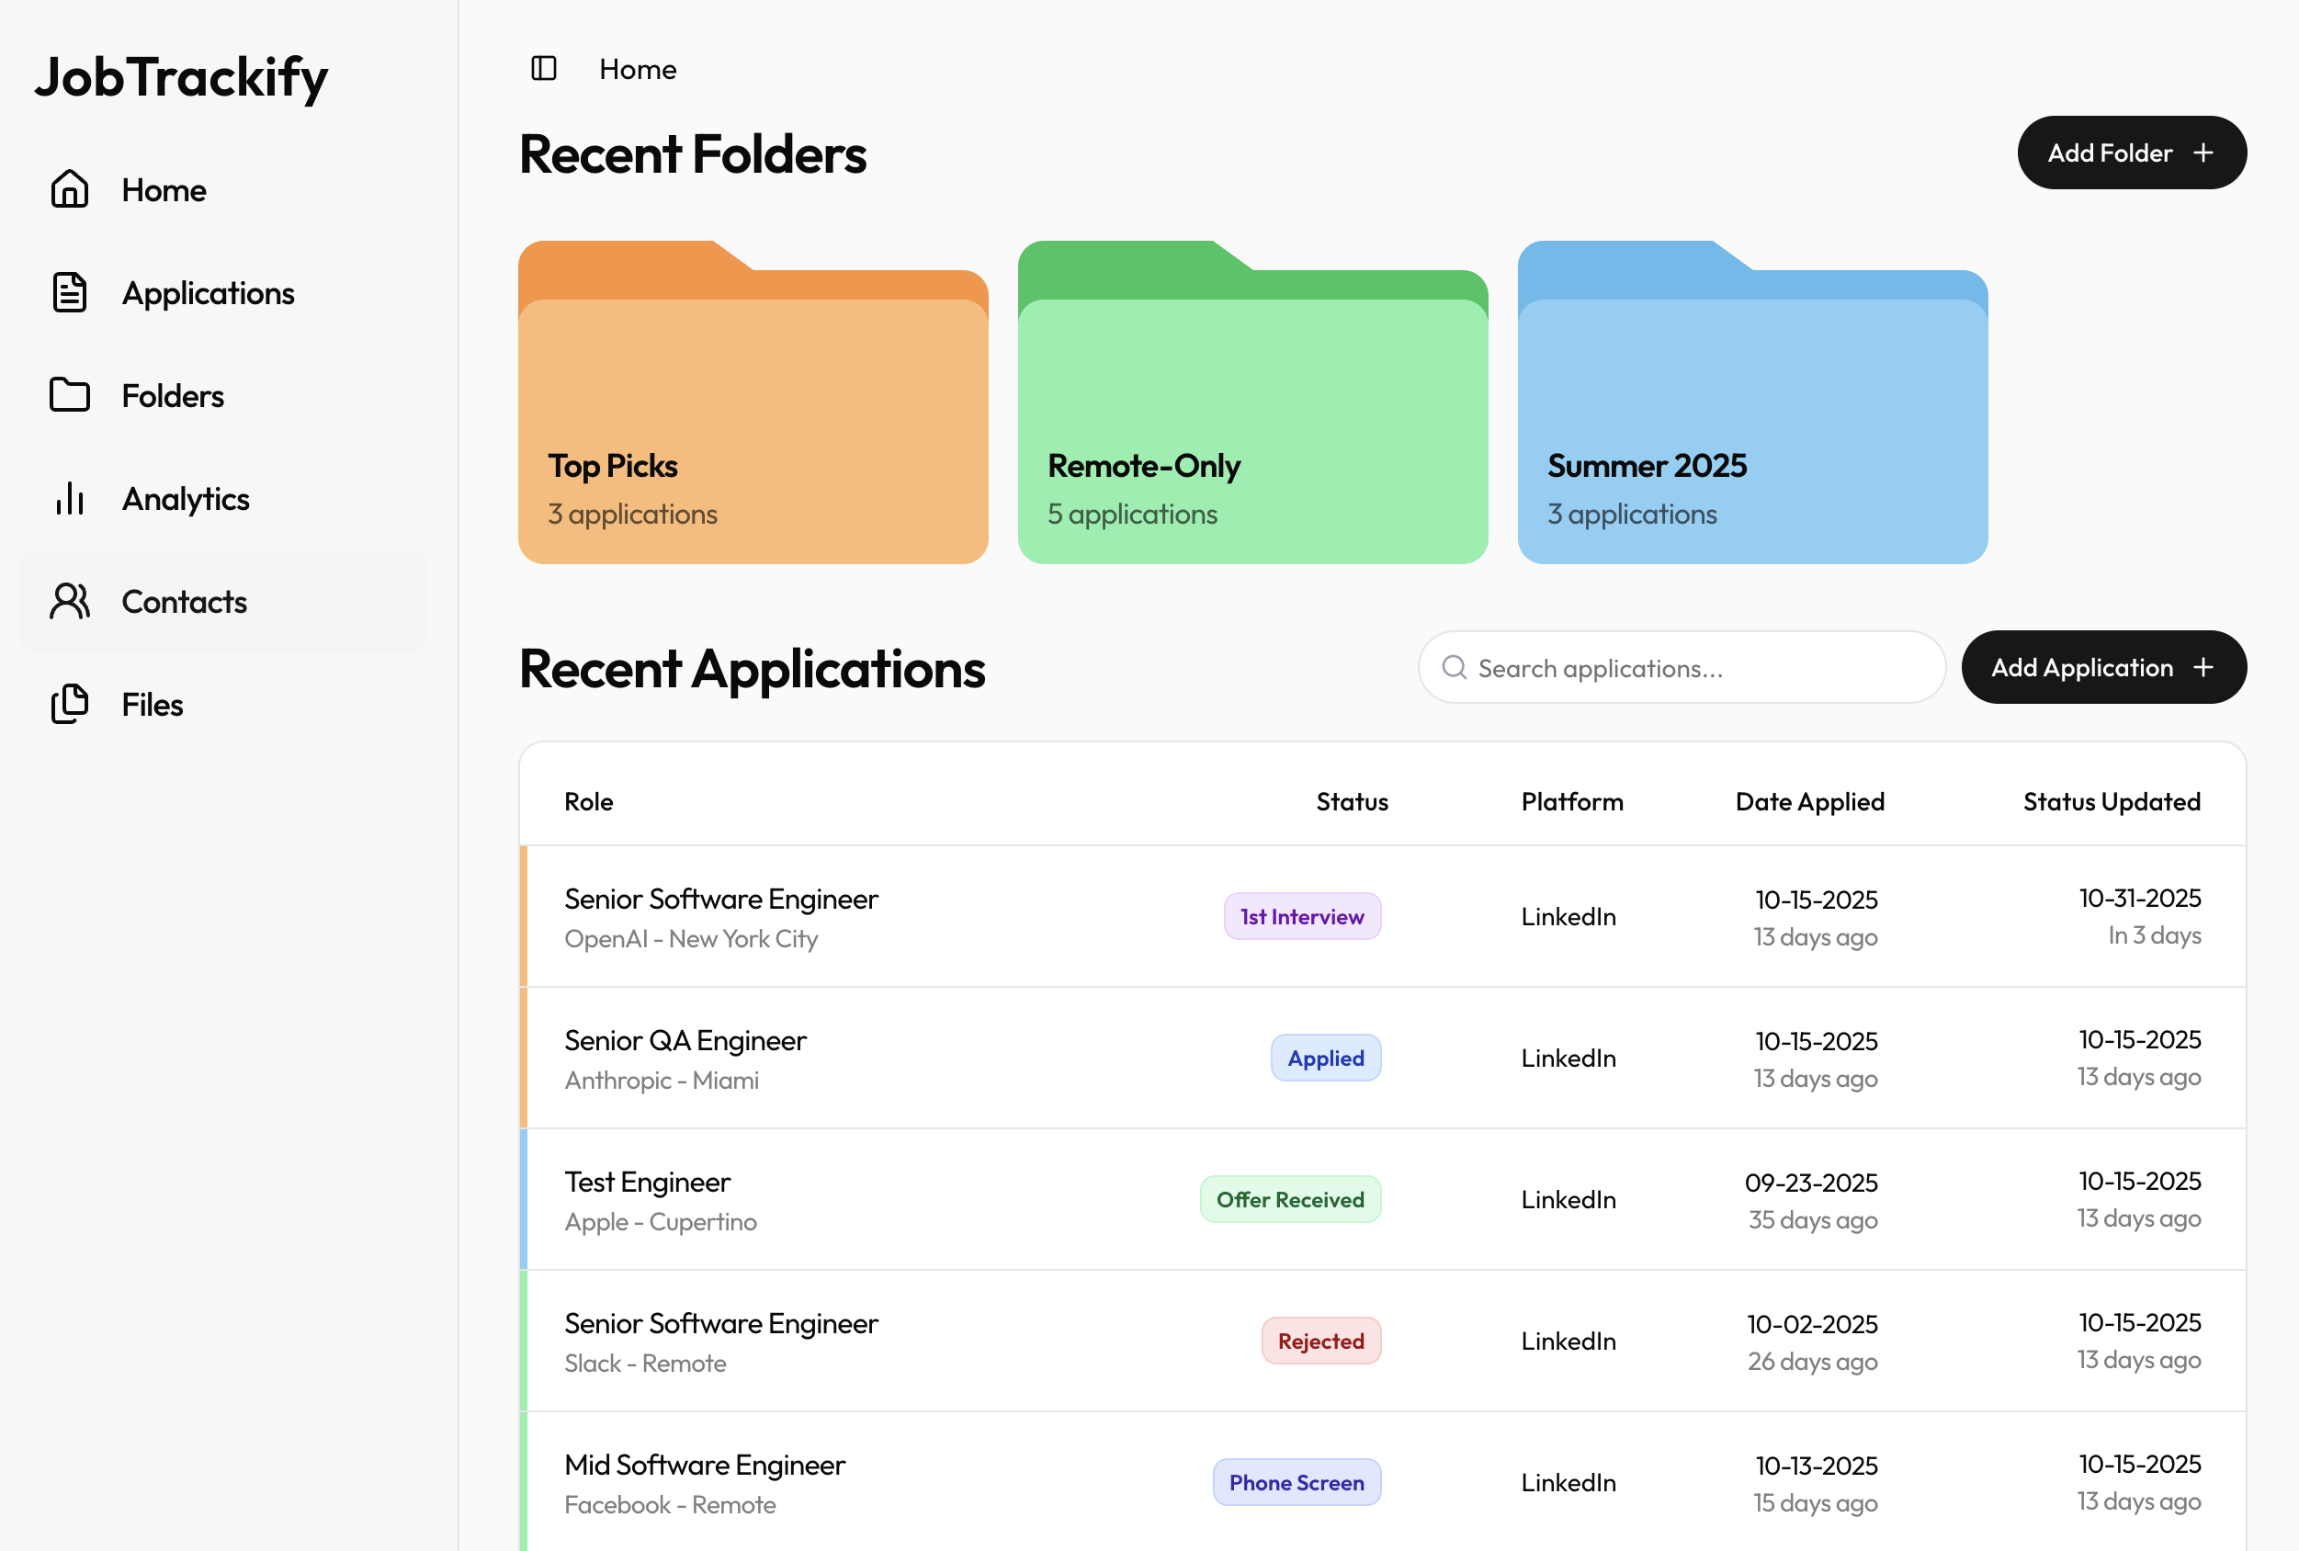
Task: Click the Home breadcrumb label
Action: (x=636, y=68)
